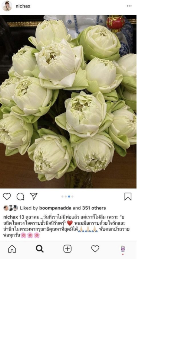The height and width of the screenshot is (337, 181).
Task: Open the three-dot options menu
Action: click(129, 6)
